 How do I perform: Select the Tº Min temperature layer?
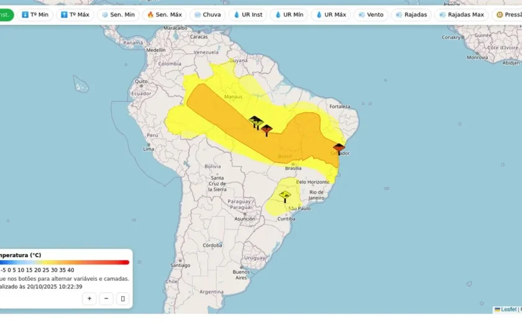click(35, 15)
